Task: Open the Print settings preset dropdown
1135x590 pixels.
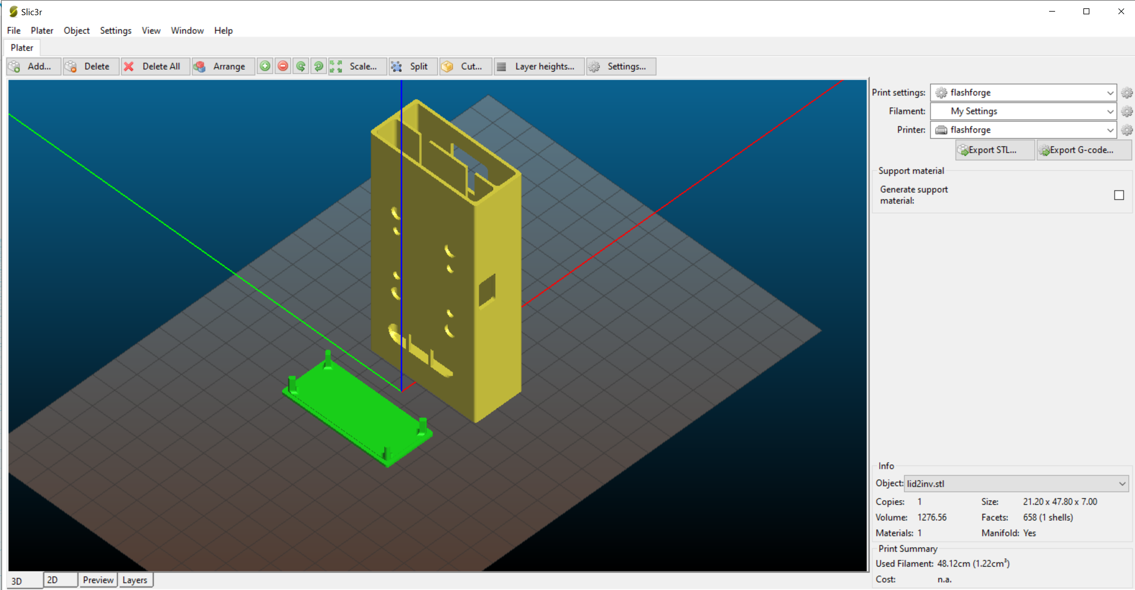Action: [1023, 92]
